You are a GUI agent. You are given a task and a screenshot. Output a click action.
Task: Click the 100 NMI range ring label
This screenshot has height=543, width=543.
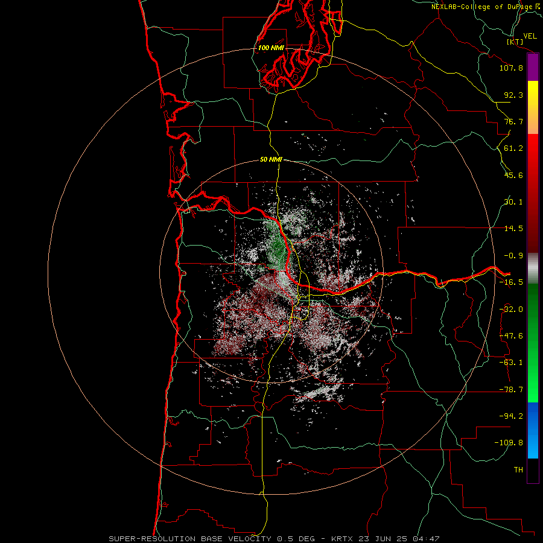(x=271, y=48)
